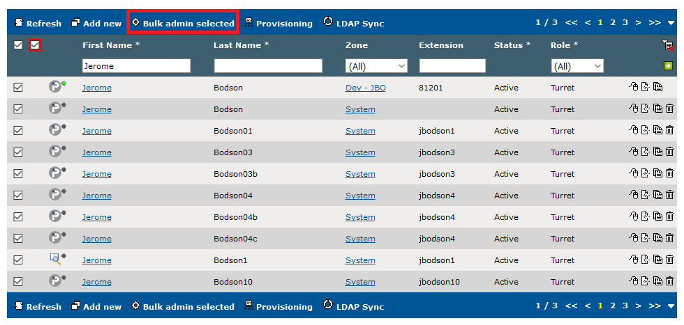Uncheck the Bodson04b row checkbox
This screenshot has height=325, width=684.
click(18, 216)
